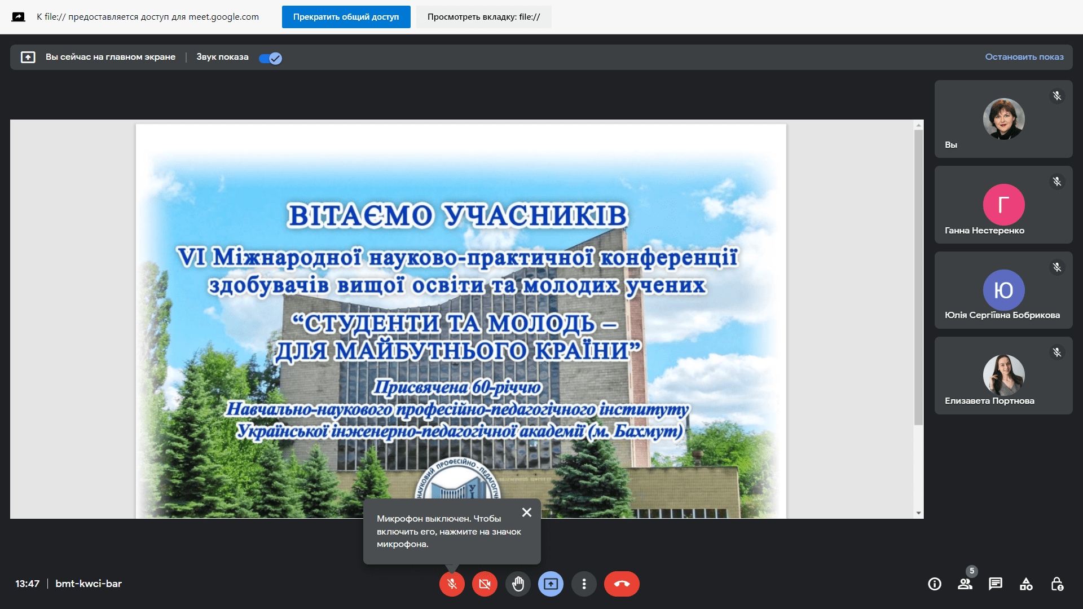This screenshot has height=609, width=1083.
Task: Click the screen-share icon in the top-left sharing bar
Action: tap(19, 17)
